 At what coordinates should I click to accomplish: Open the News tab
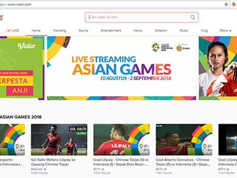[x=138, y=30]
